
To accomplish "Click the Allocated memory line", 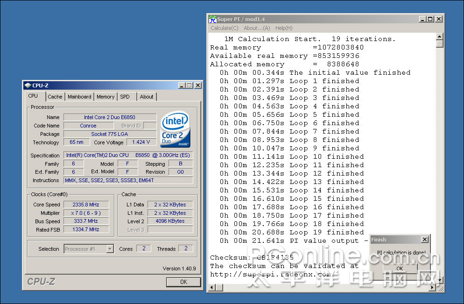I will 284,64.
